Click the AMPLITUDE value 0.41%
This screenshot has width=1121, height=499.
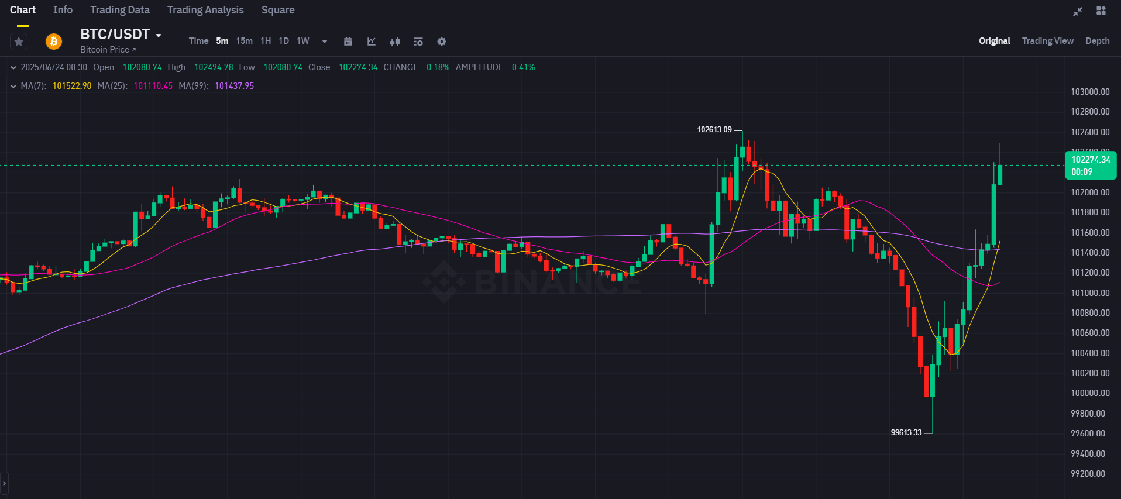(x=524, y=67)
